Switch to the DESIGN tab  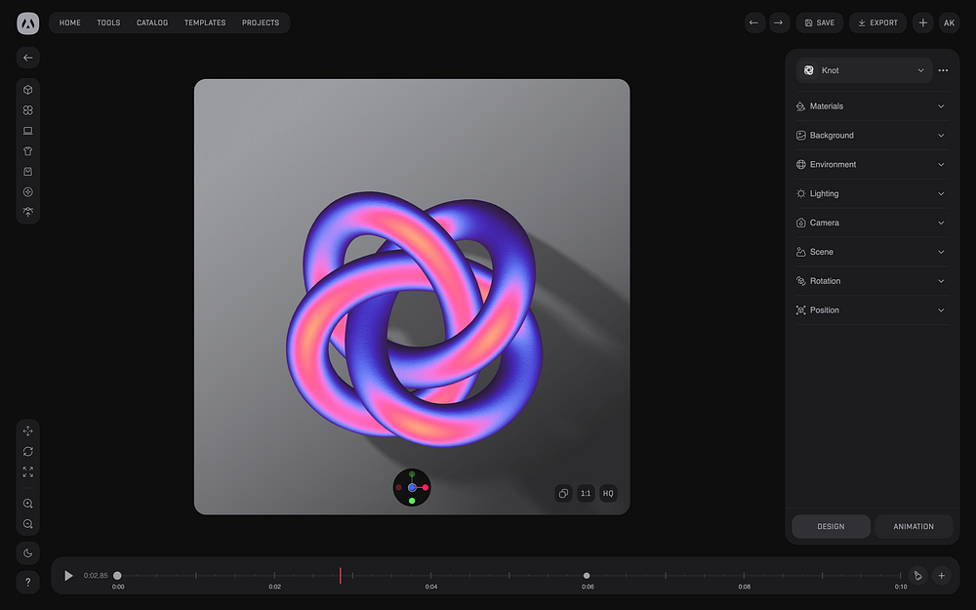(x=831, y=527)
